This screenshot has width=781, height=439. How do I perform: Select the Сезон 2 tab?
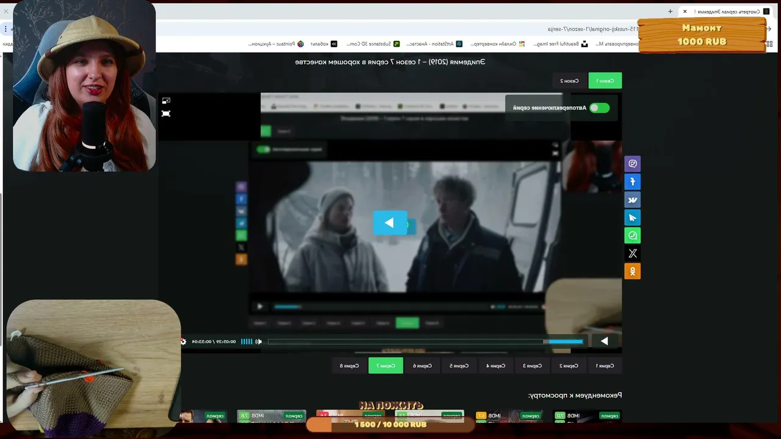(x=569, y=80)
